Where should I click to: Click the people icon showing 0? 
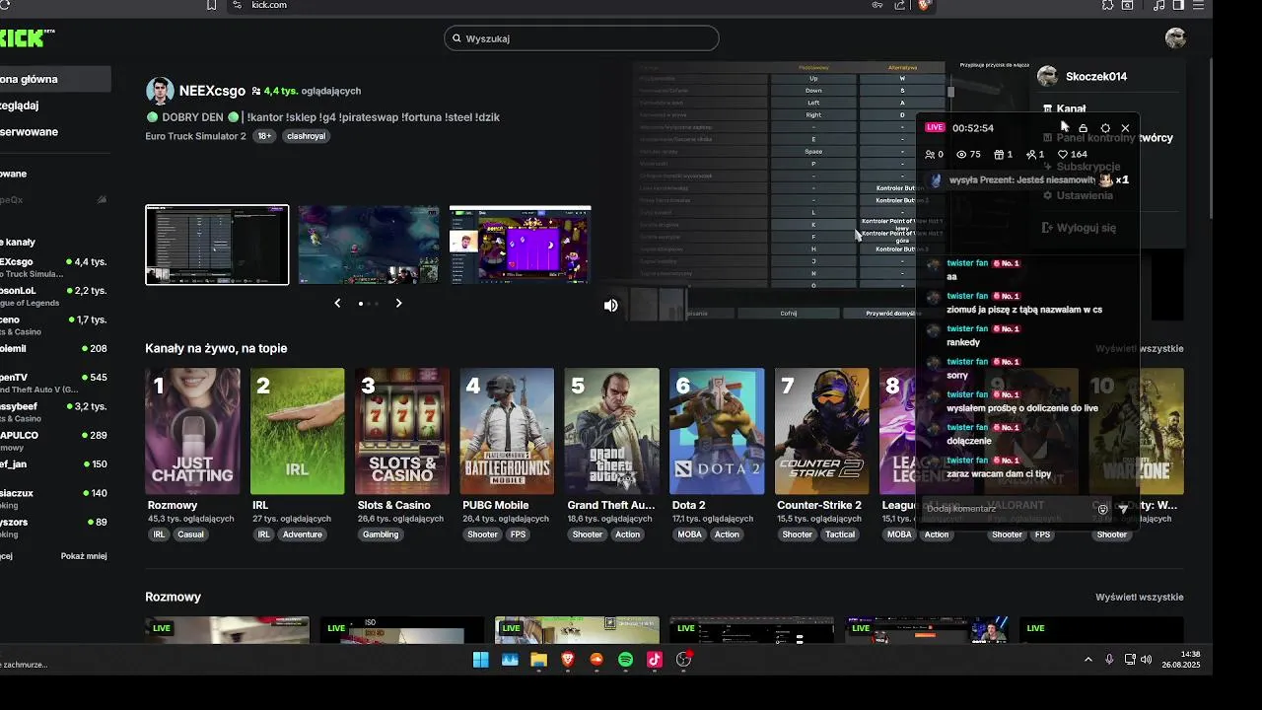pyautogui.click(x=929, y=155)
